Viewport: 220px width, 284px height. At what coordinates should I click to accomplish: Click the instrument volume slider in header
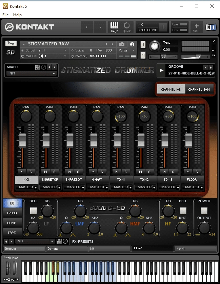195,57
